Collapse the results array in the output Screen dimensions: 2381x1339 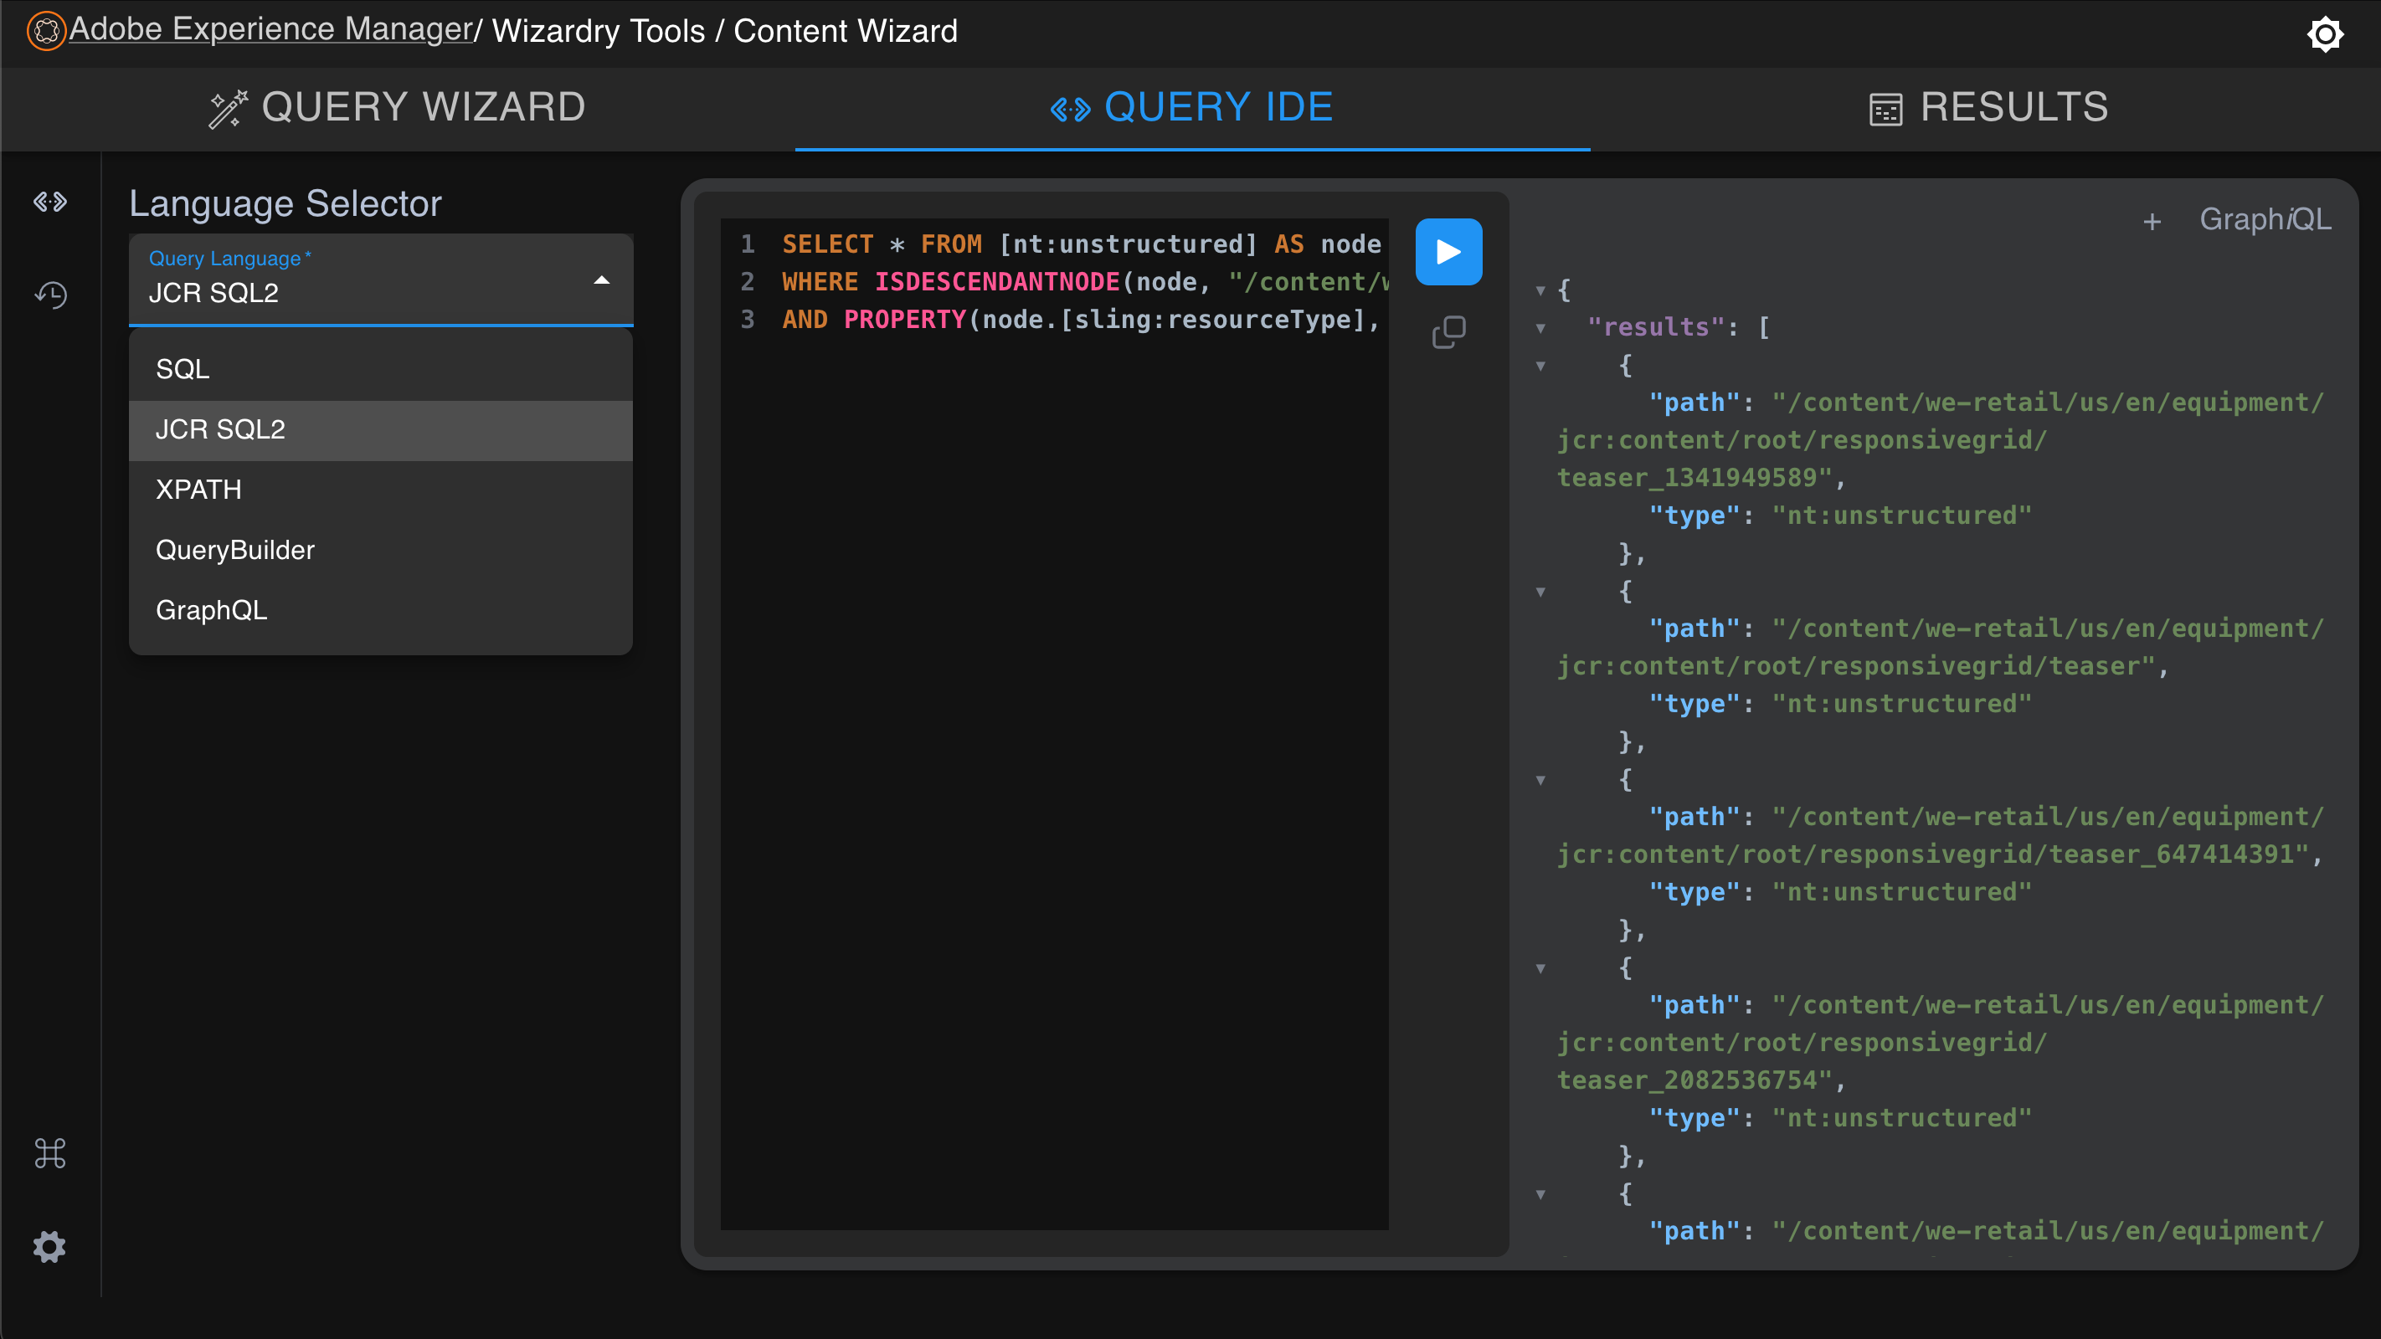[1540, 327]
